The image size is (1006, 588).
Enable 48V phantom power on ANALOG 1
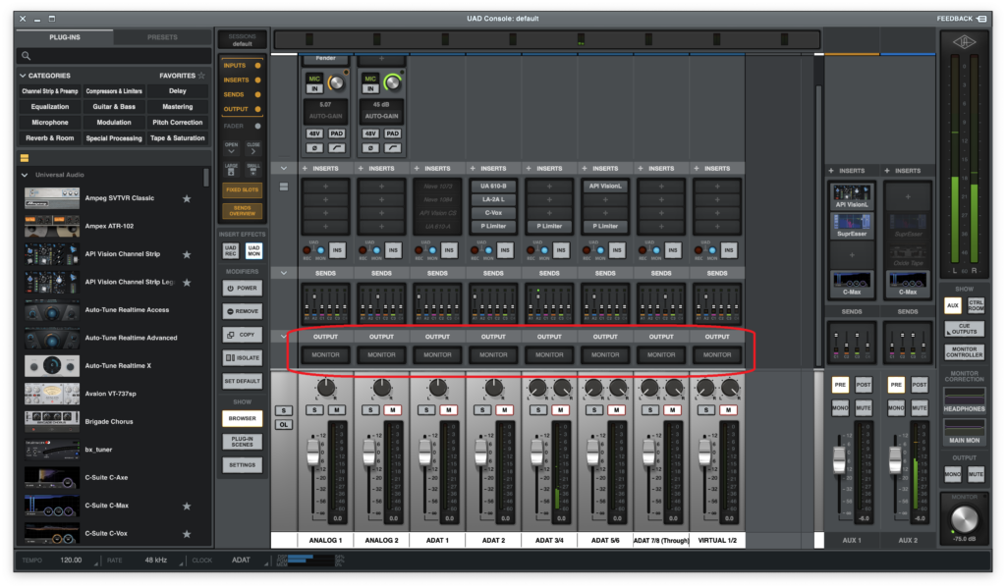click(x=314, y=134)
